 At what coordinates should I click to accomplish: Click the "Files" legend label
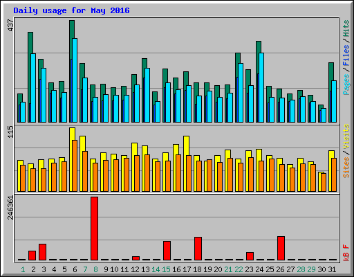click(346, 55)
